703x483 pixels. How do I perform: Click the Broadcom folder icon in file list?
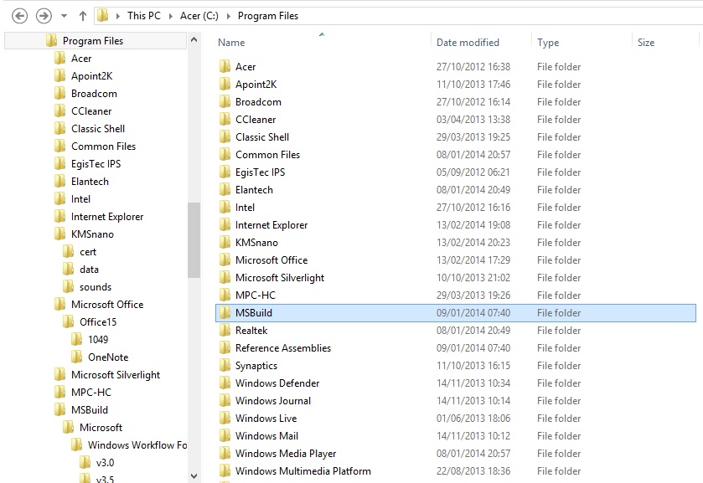click(x=225, y=102)
